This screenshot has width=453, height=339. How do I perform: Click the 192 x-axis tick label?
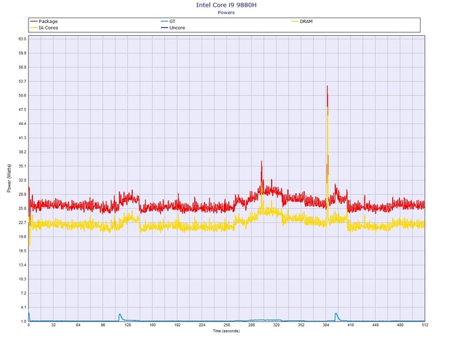(177, 325)
